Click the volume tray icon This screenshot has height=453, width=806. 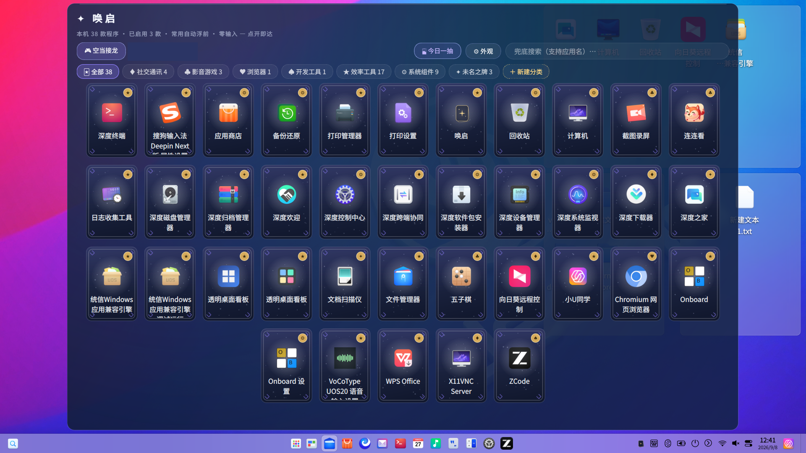(735, 443)
